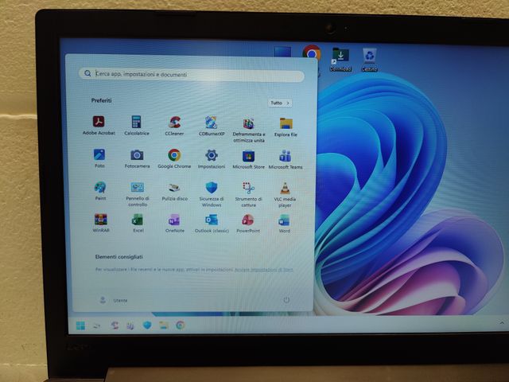The width and height of the screenshot is (509, 382).
Task: Launch Microsoft Teams
Action: pos(286,159)
